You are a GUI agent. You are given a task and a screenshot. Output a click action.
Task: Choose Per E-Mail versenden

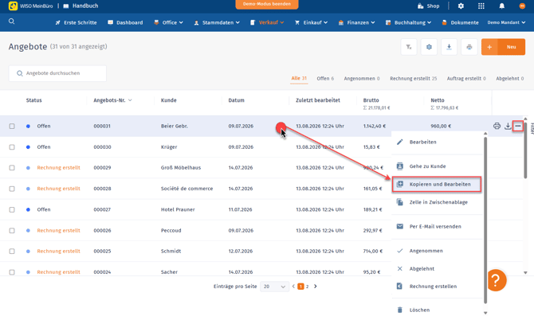tap(438, 227)
